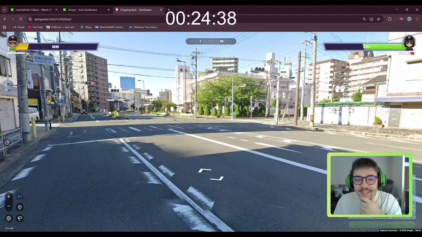The width and height of the screenshot is (422, 237).
Task: Open the apps grid in bookmarks bar
Action: tap(5, 27)
